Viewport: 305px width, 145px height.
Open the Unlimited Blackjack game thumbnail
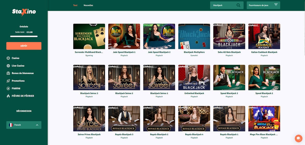click(194, 78)
